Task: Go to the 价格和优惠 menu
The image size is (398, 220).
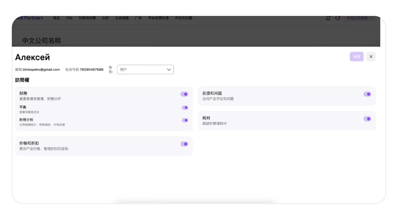Action: tap(87, 18)
